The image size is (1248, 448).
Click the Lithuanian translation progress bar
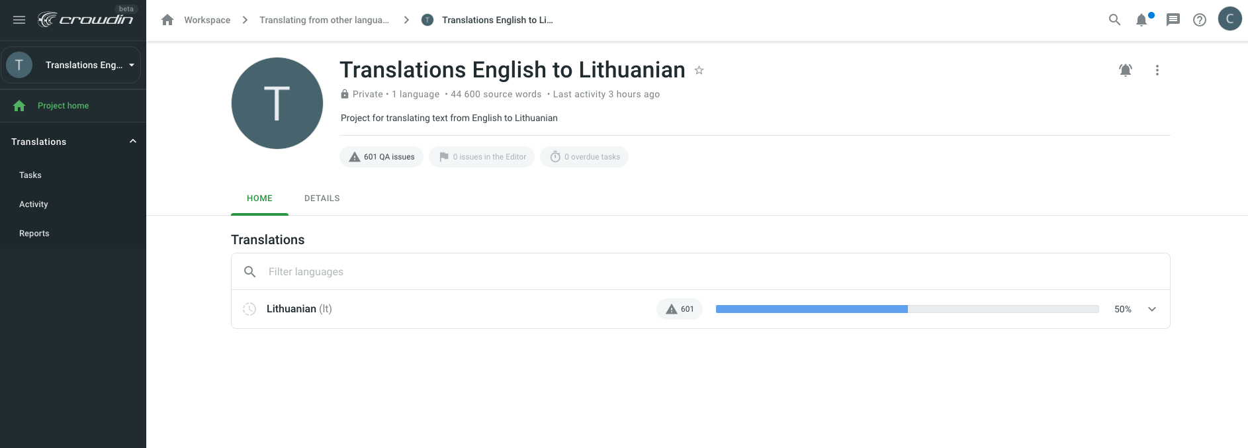[x=907, y=309]
